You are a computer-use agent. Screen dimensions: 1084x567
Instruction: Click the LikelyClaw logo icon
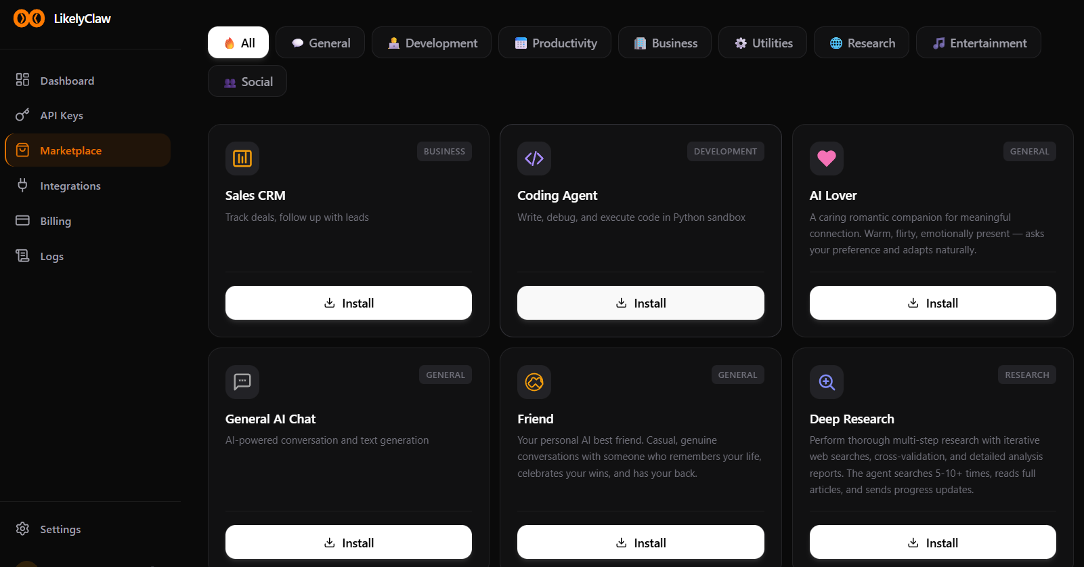27,18
